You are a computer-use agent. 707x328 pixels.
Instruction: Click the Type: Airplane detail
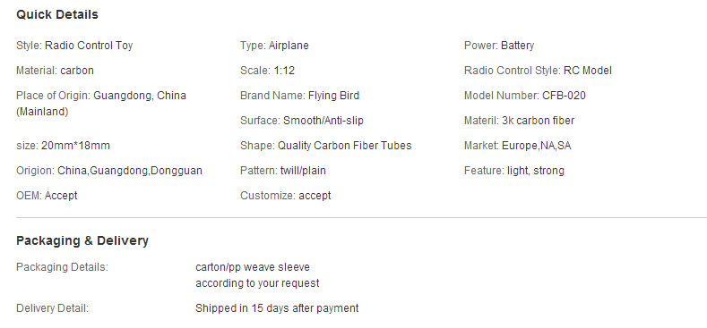274,46
